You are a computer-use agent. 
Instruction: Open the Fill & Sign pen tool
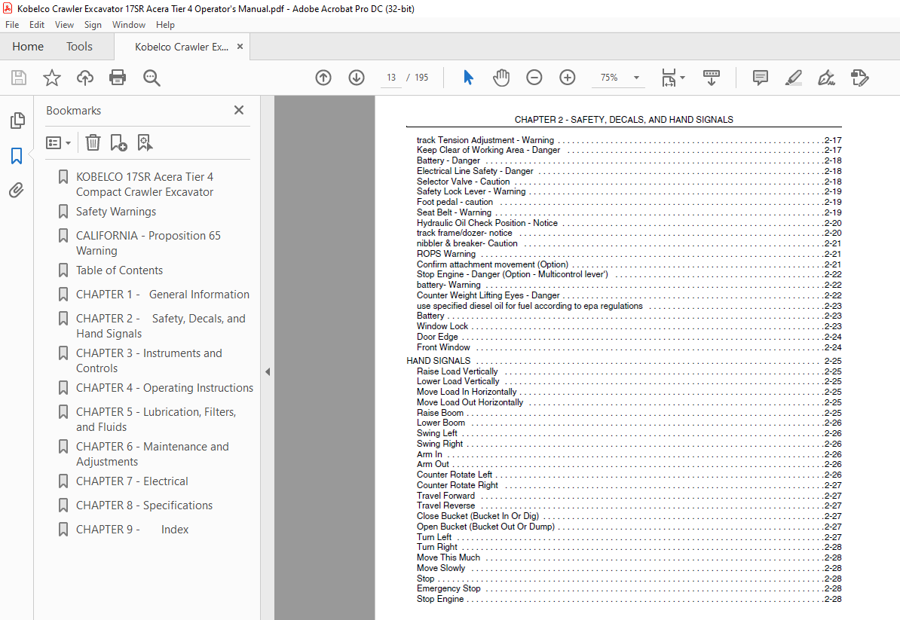pos(827,78)
